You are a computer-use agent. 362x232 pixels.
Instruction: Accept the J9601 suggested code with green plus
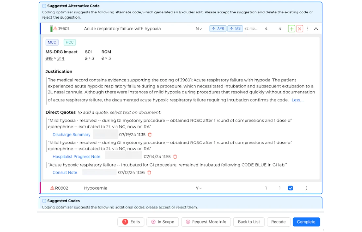tap(291, 29)
